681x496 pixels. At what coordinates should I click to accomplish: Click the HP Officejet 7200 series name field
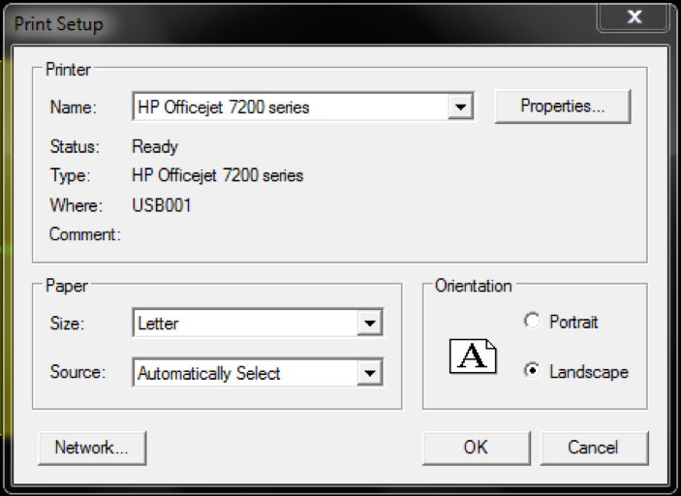point(303,107)
